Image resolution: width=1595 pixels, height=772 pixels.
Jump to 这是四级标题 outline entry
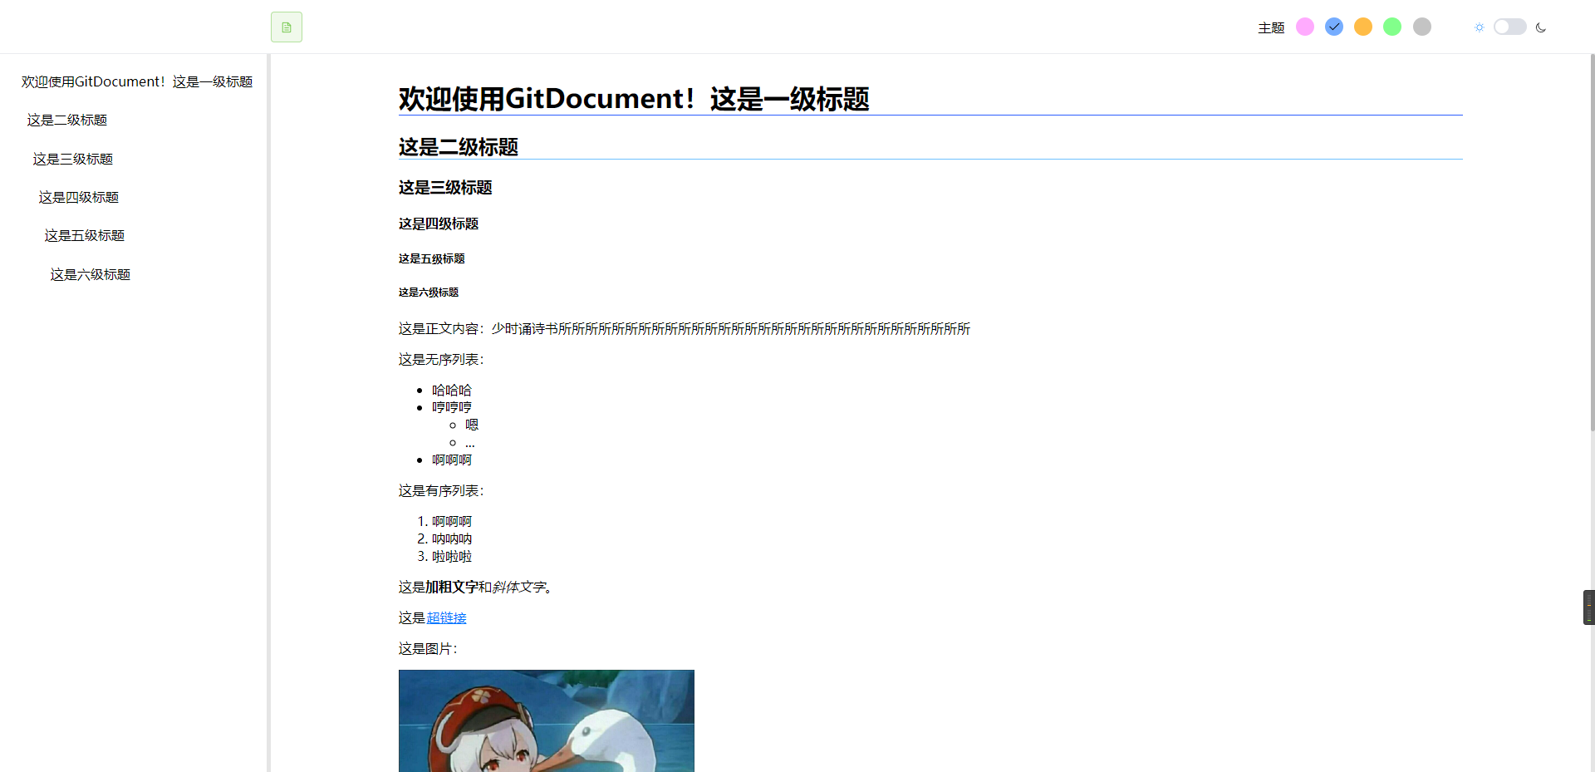click(x=79, y=197)
